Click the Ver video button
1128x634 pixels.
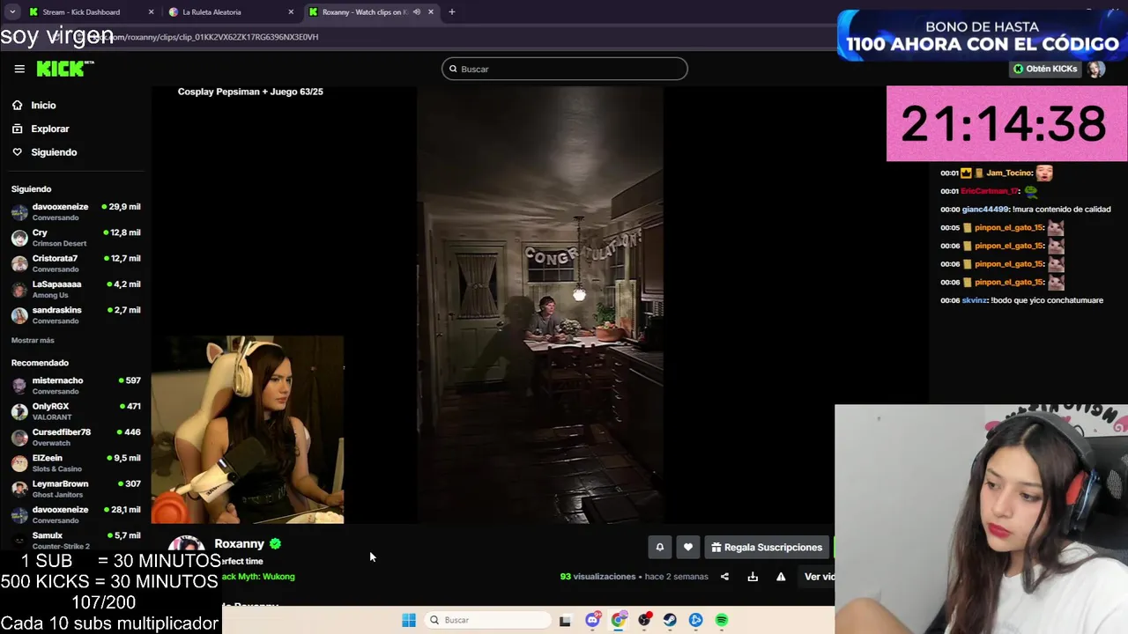tap(819, 577)
